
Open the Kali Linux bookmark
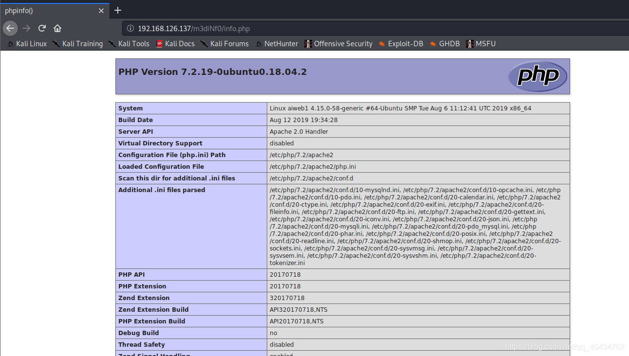click(x=27, y=44)
